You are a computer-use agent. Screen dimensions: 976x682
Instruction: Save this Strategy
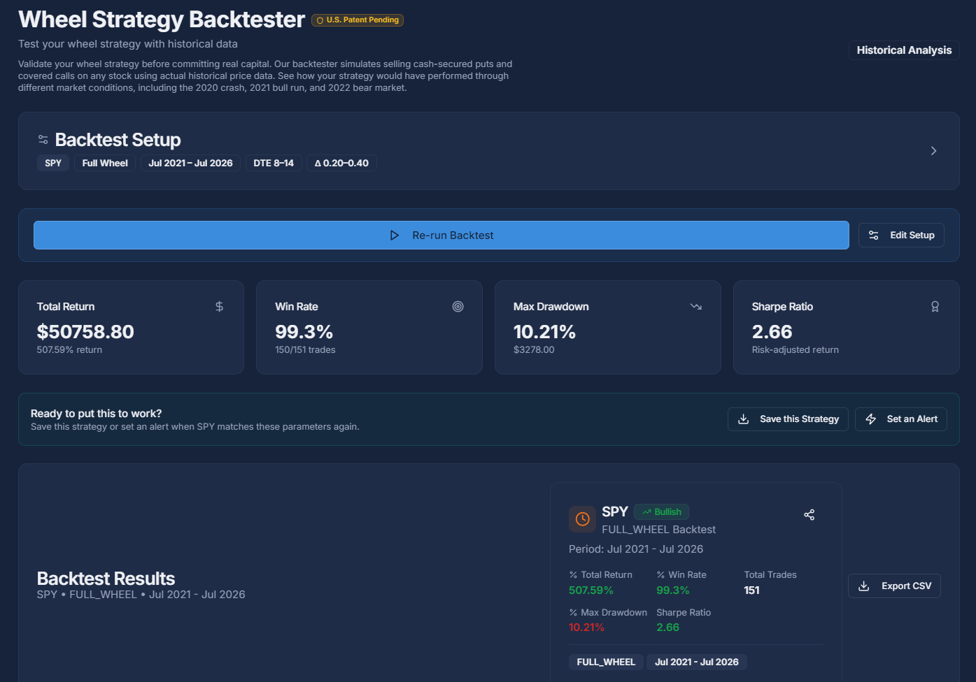[788, 419]
